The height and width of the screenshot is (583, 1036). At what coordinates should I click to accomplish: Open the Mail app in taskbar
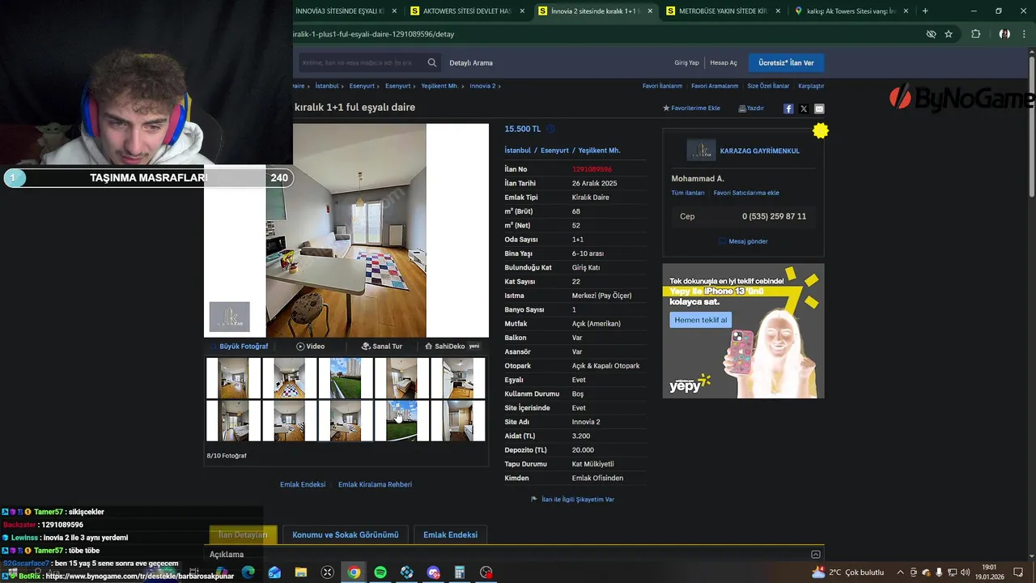coord(274,572)
